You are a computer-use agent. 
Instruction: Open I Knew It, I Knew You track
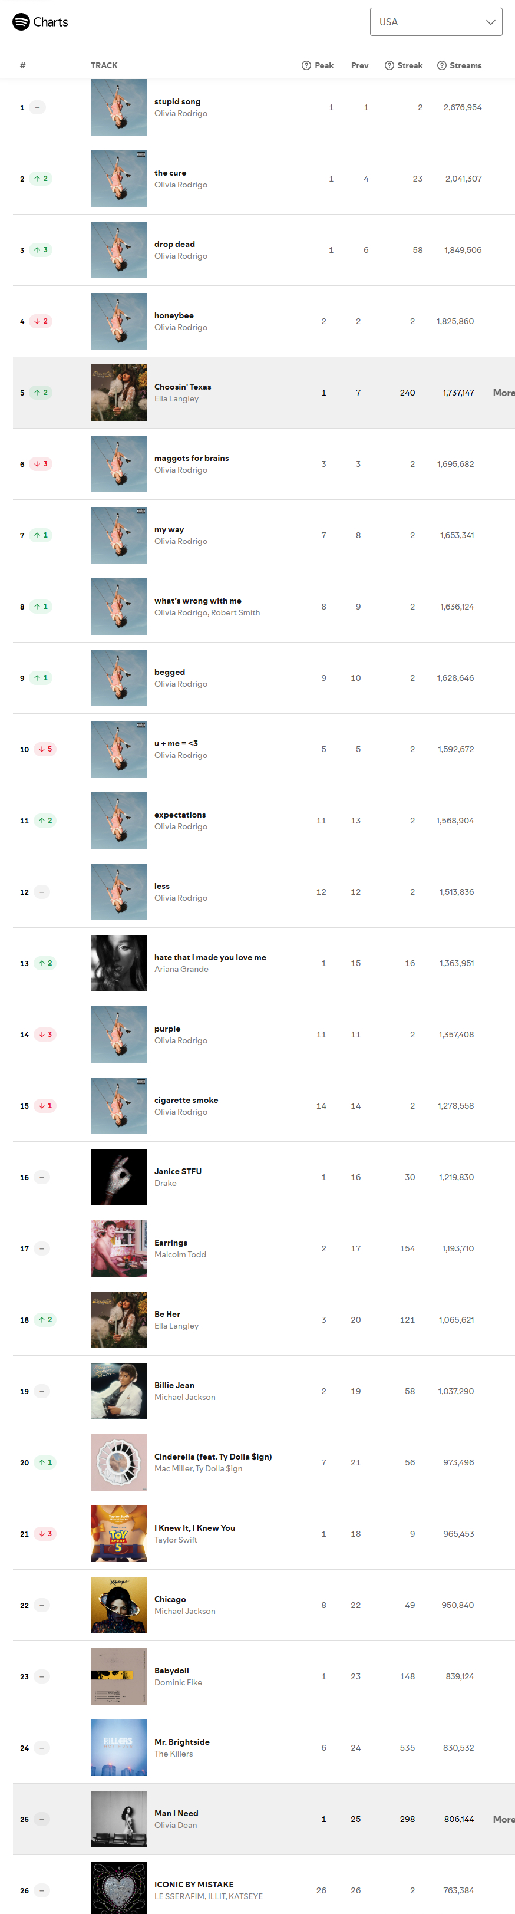tap(194, 1528)
